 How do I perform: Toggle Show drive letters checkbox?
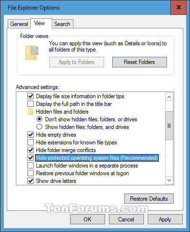click(30, 181)
